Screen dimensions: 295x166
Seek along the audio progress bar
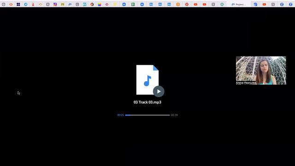point(147,115)
